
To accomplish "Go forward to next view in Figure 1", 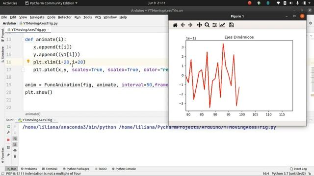I will coord(190,25).
